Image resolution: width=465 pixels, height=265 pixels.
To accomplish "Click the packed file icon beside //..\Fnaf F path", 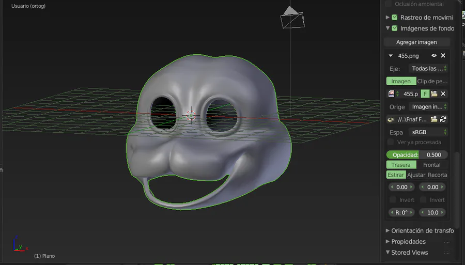I will coord(391,120).
